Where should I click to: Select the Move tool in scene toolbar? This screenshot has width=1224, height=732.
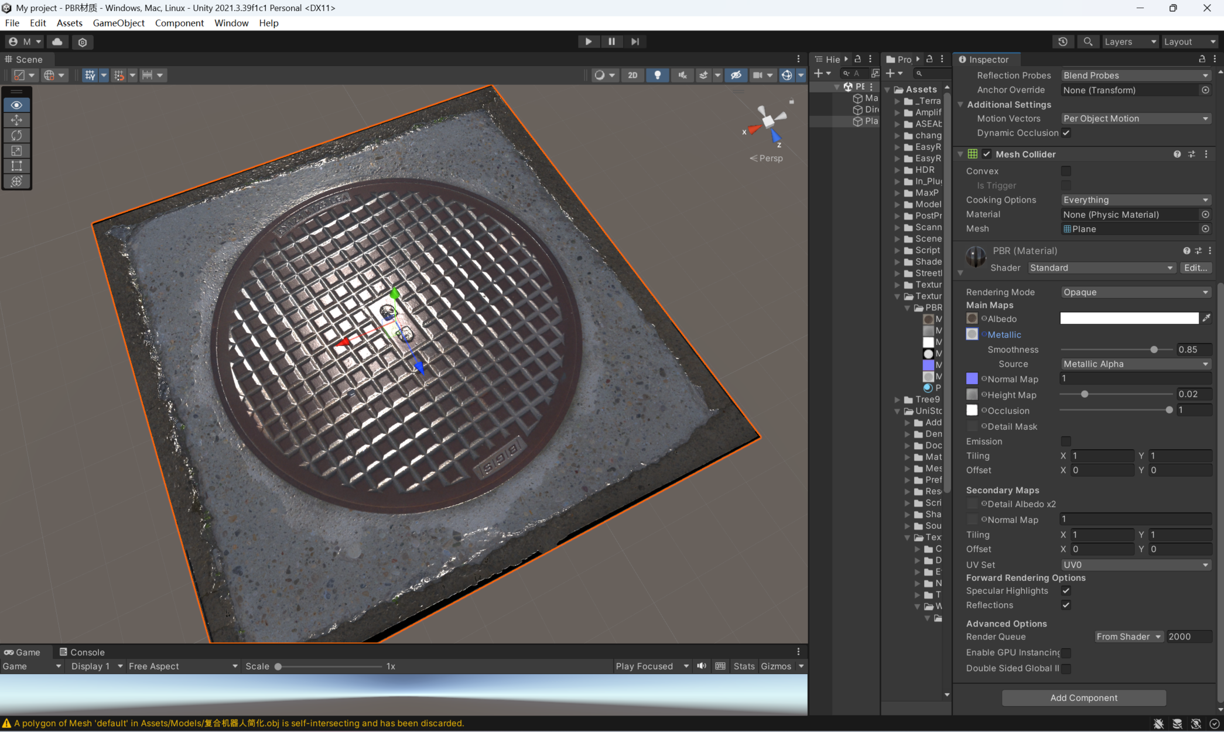16,120
